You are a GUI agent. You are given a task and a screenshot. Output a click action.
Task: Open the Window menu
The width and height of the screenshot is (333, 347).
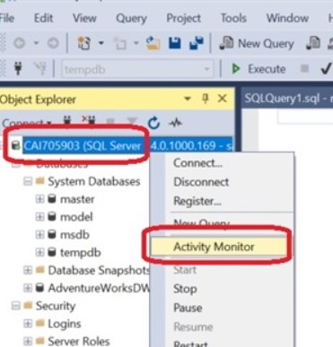click(287, 18)
